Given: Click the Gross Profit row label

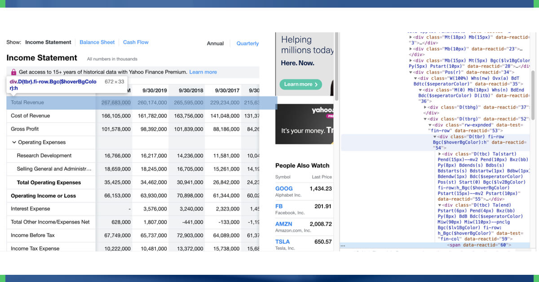Looking at the screenshot, I should (25, 129).
